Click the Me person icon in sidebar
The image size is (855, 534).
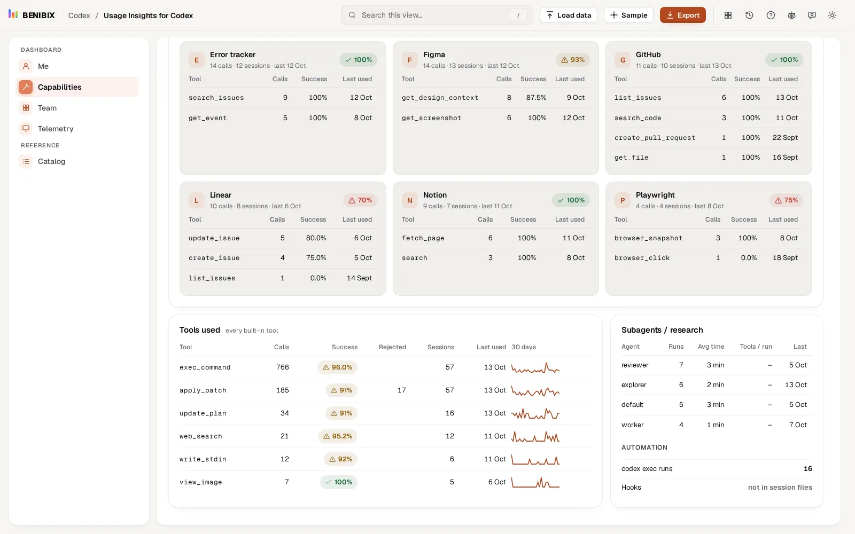pyautogui.click(x=26, y=66)
